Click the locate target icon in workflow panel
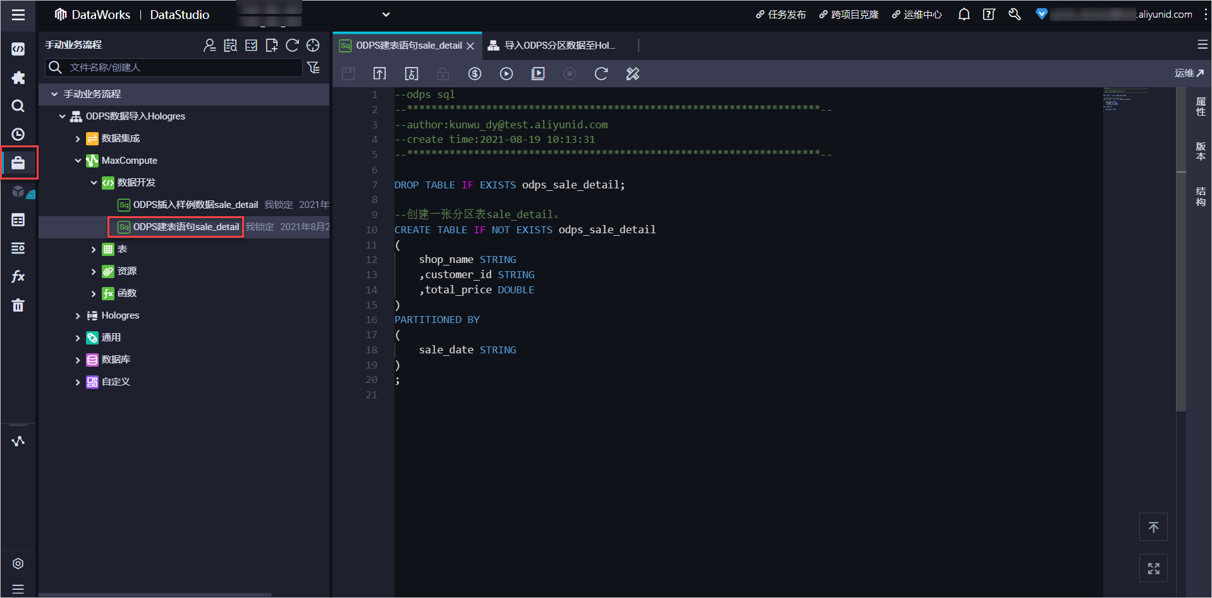Image resolution: width=1212 pixels, height=598 pixels. coord(313,46)
